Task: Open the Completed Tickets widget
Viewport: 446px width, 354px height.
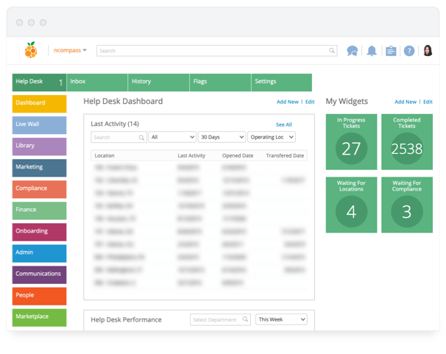Action: tap(407, 142)
